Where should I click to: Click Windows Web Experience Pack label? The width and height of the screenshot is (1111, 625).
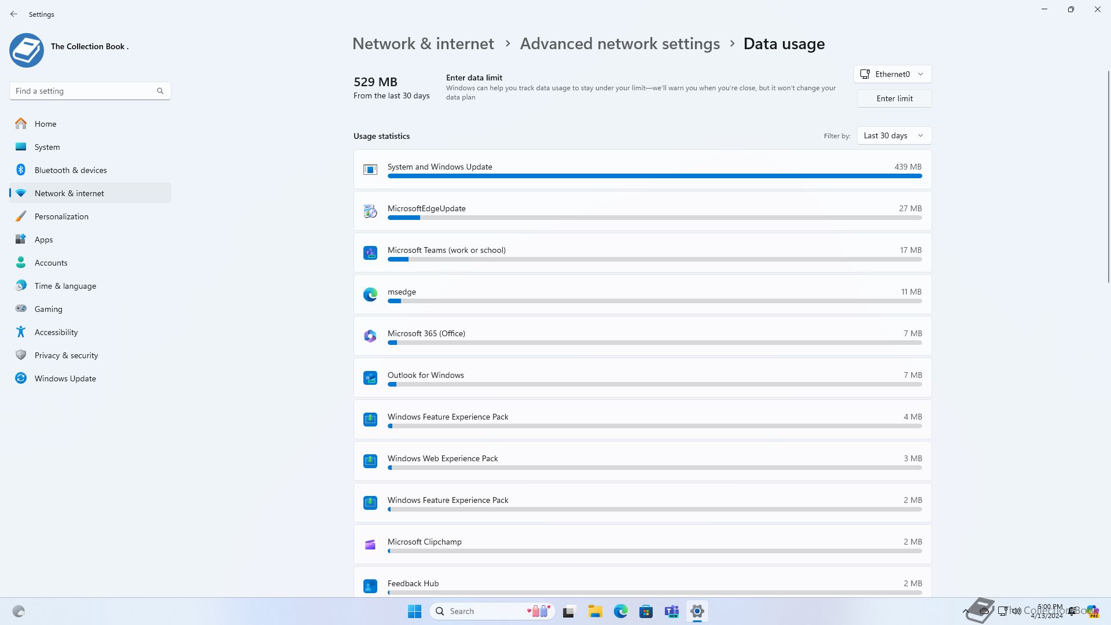click(x=443, y=458)
